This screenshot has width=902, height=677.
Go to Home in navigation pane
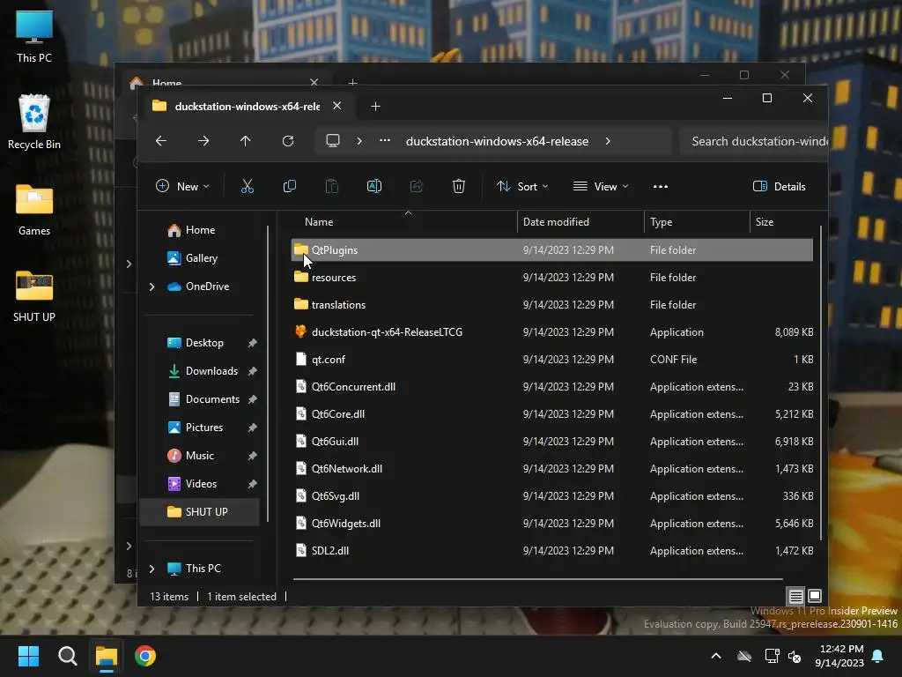pyautogui.click(x=200, y=230)
